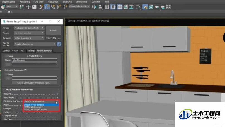Uncheck Enable Filtering checkbox
This screenshot has height=127, width=225.
pos(27,56)
